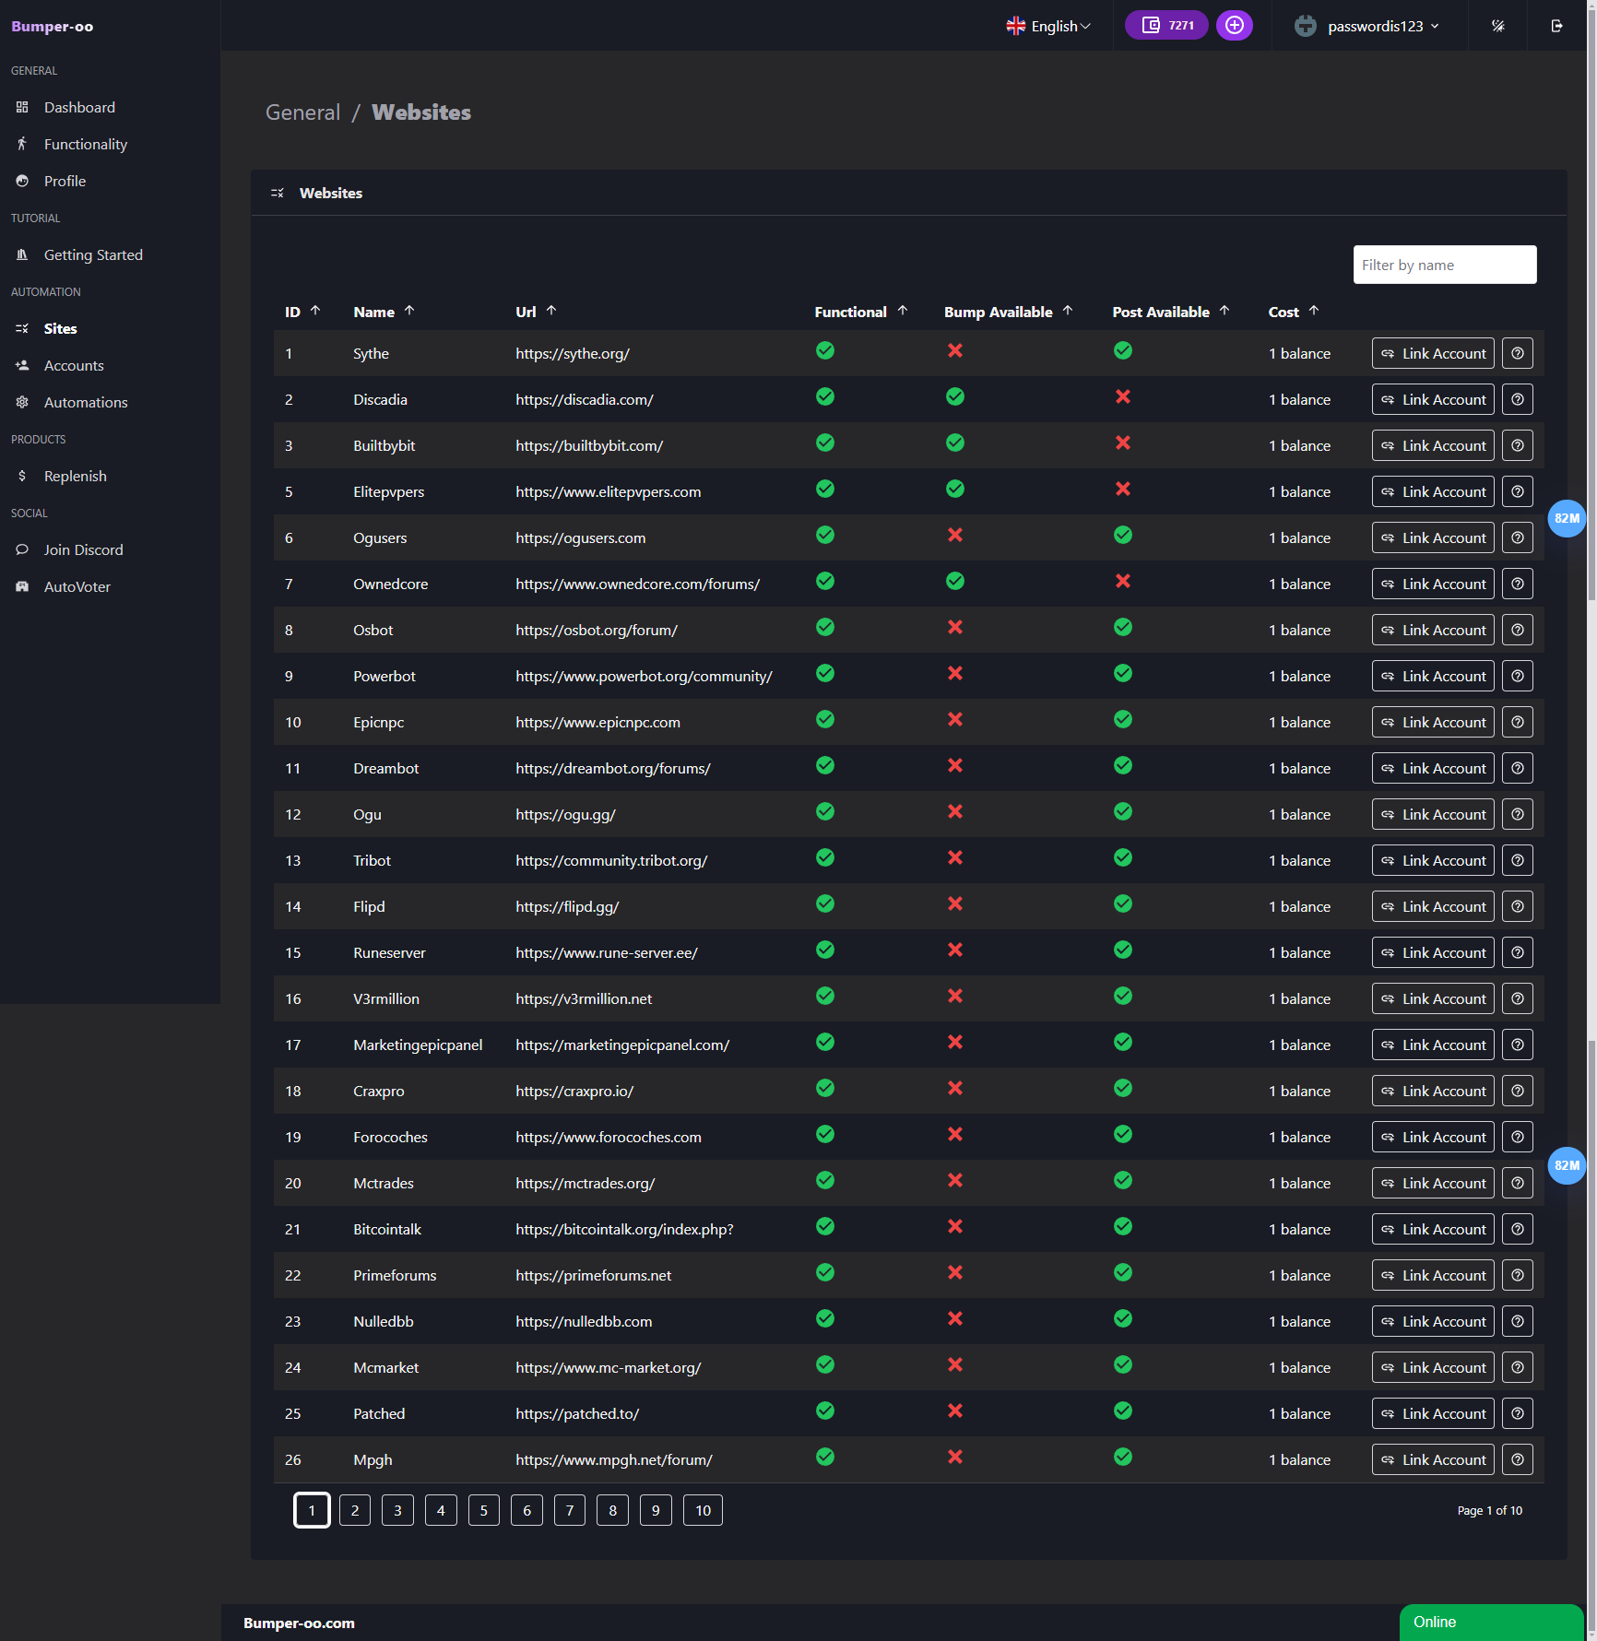Click the AutoVoter icon
1597x1641 pixels.
22,586
